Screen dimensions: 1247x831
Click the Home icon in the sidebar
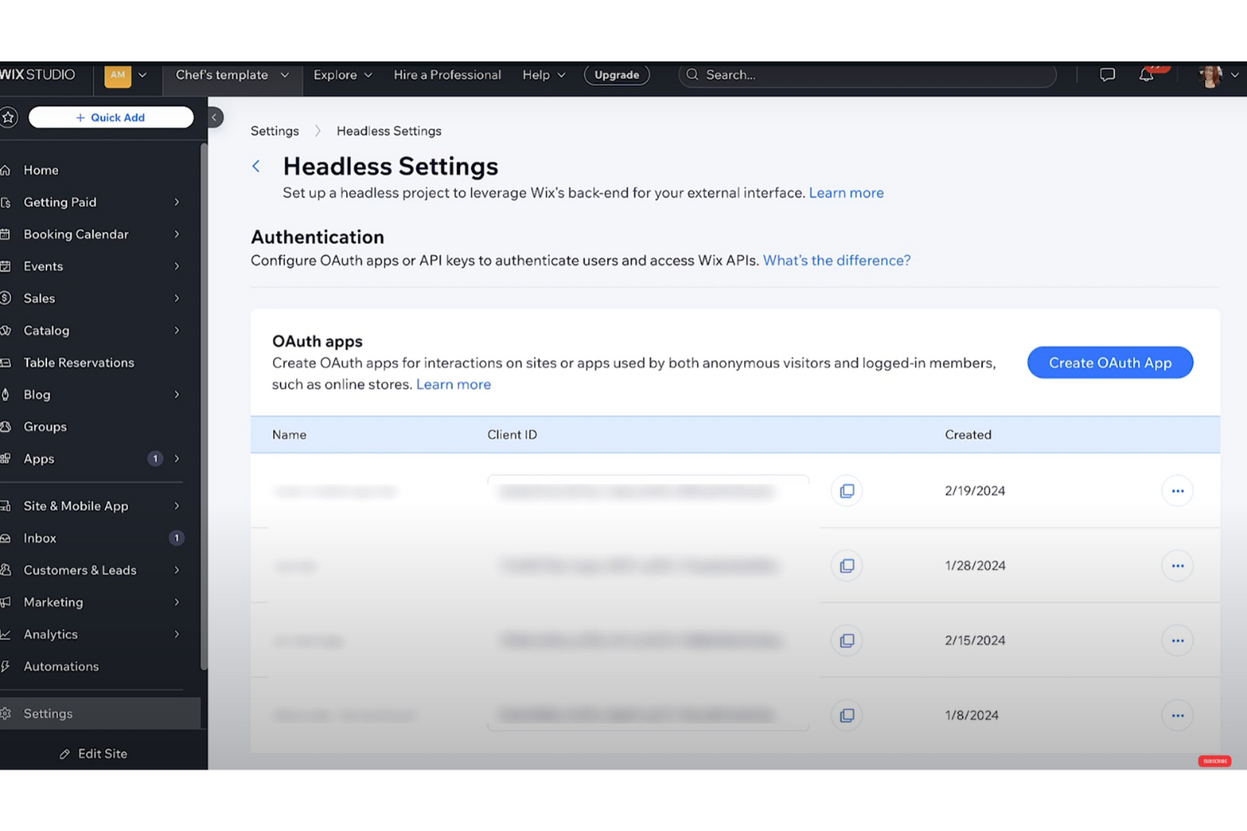pos(6,170)
